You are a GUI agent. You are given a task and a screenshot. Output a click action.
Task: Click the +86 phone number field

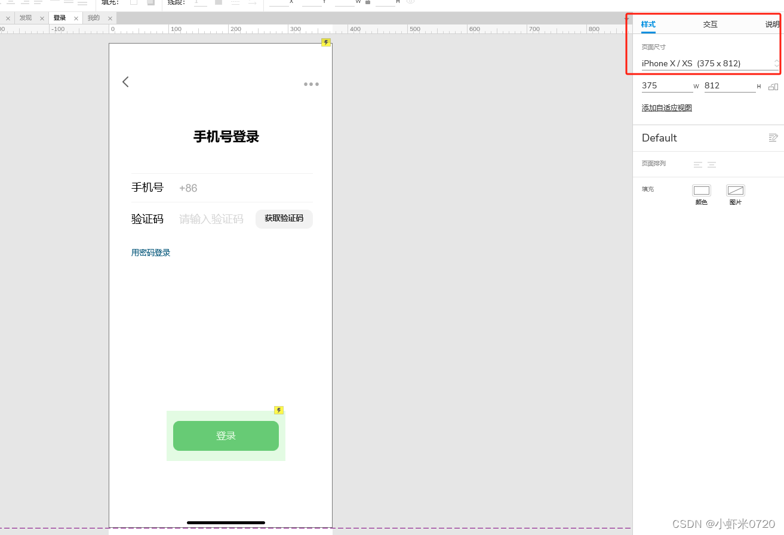coord(188,188)
